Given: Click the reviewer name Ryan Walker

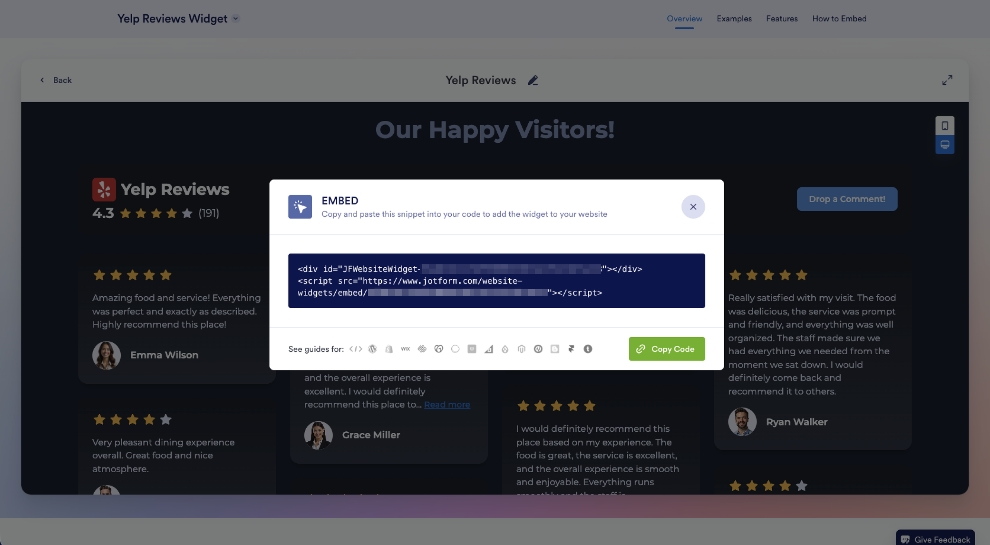Looking at the screenshot, I should pos(797,422).
